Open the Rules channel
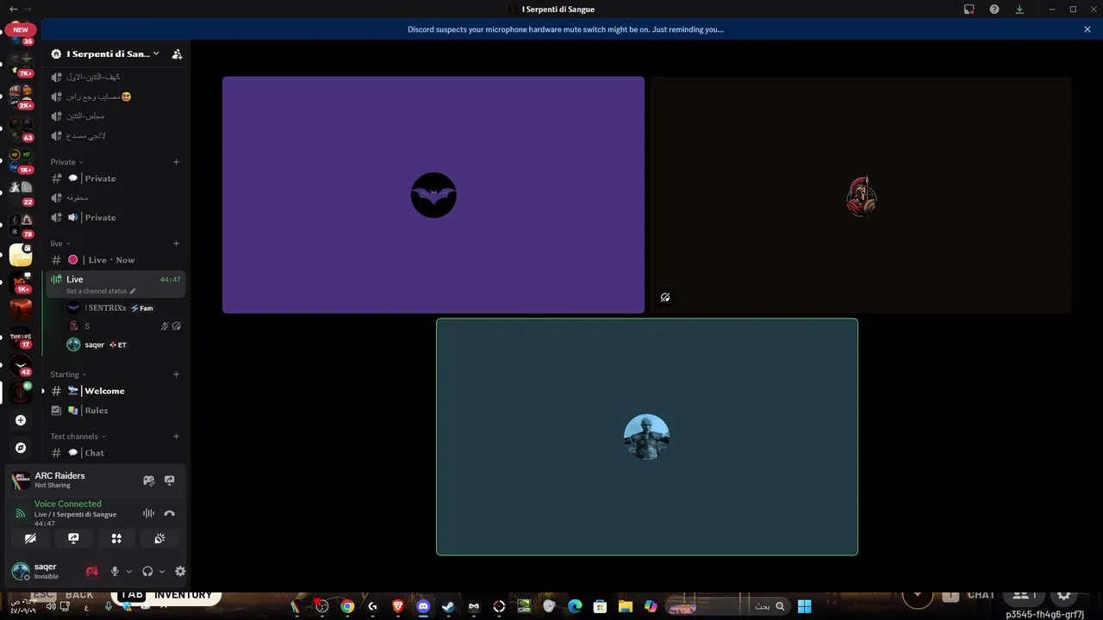Viewport: 1103px width, 620px height. click(115, 410)
